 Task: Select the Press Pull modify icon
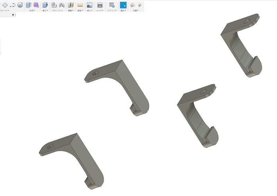coord(45,5)
